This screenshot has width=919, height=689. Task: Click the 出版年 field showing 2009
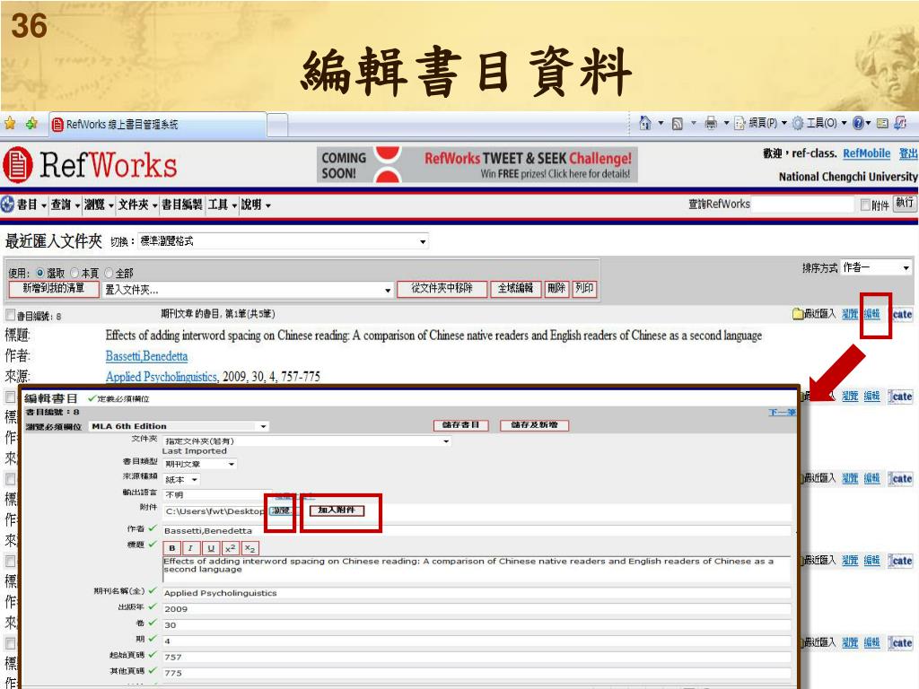click(477, 609)
